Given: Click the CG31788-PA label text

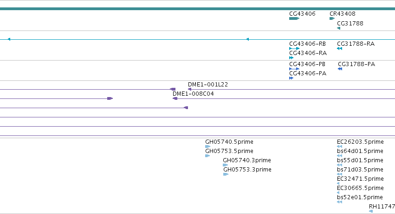Looking at the screenshot, I should (x=356, y=64).
